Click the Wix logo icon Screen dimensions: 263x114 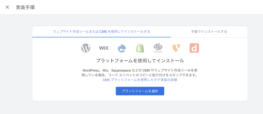point(104,48)
